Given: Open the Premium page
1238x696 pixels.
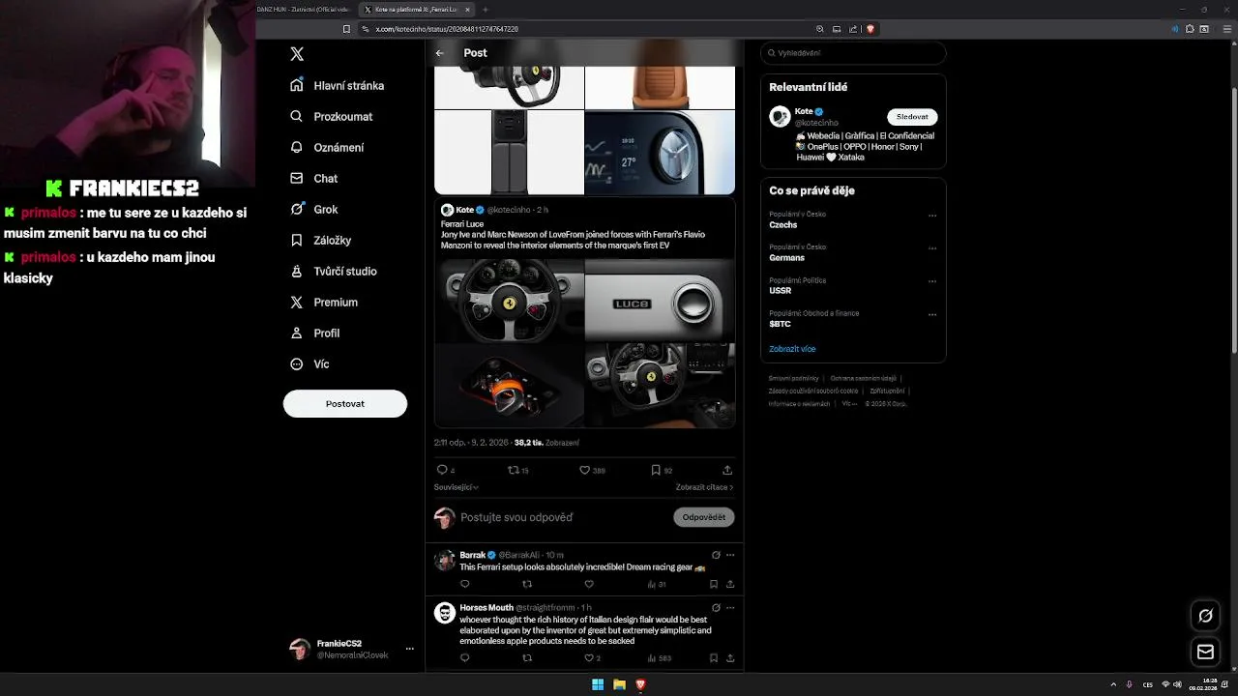Looking at the screenshot, I should [x=324, y=302].
